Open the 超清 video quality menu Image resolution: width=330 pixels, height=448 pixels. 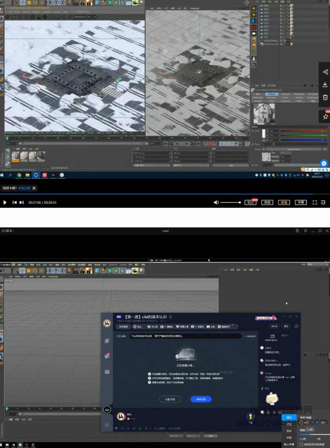tap(284, 202)
